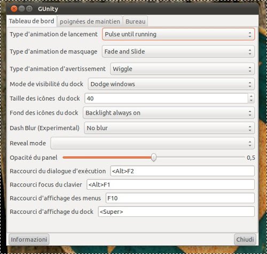Maximize the GUnity window
This screenshot has height=254, width=267.
pyautogui.click(x=29, y=9)
